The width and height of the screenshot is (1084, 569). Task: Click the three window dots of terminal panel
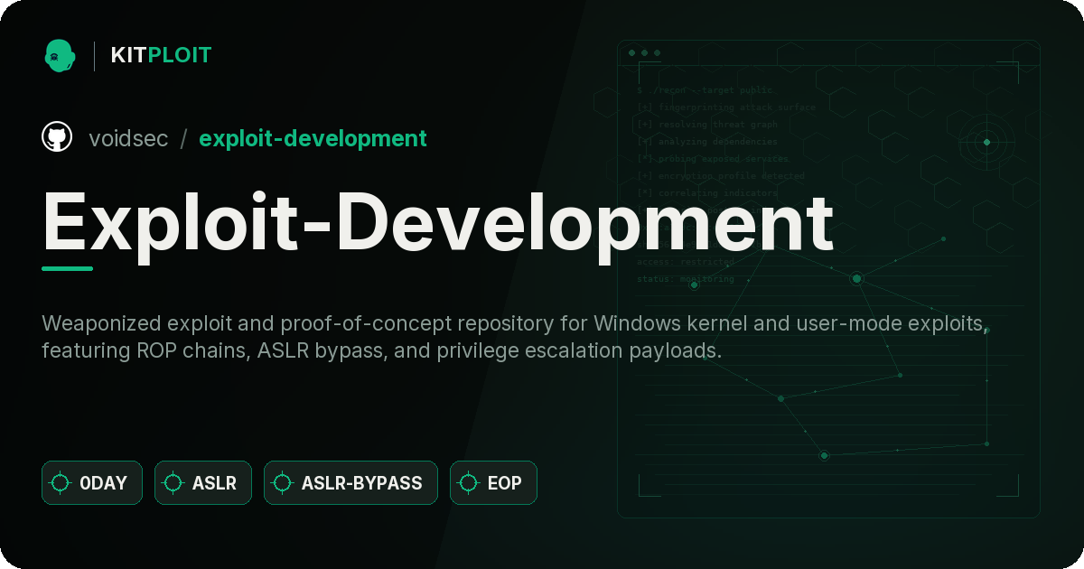click(x=643, y=53)
